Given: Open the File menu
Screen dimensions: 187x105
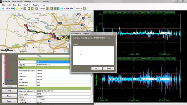Looking at the screenshot, I should (4, 5).
